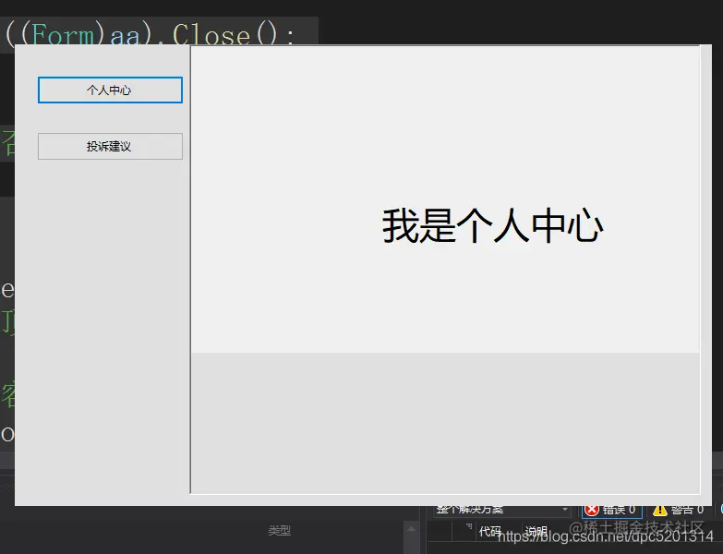The image size is (723, 554).
Task: Toggle the 错误 0 filter in Error List
Action: click(x=612, y=511)
